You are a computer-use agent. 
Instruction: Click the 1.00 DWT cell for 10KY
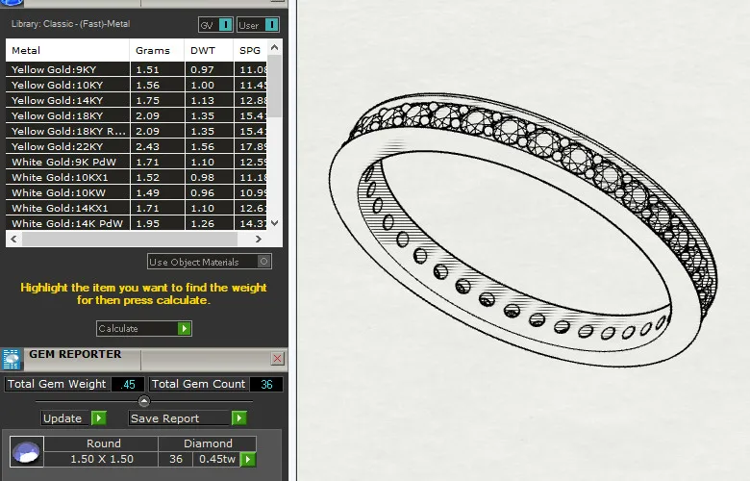210,85
